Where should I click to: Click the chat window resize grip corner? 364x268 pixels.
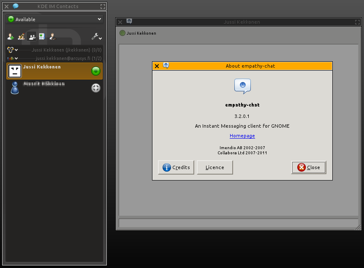click(x=358, y=227)
